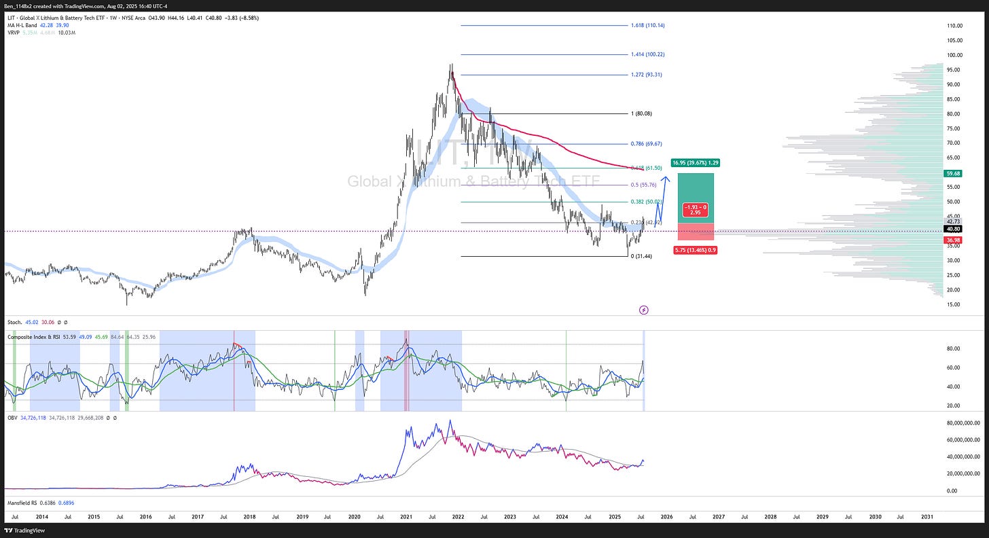This screenshot has height=538, width=989.
Task: Click the 110.00 price axis label
Action: coord(954,26)
